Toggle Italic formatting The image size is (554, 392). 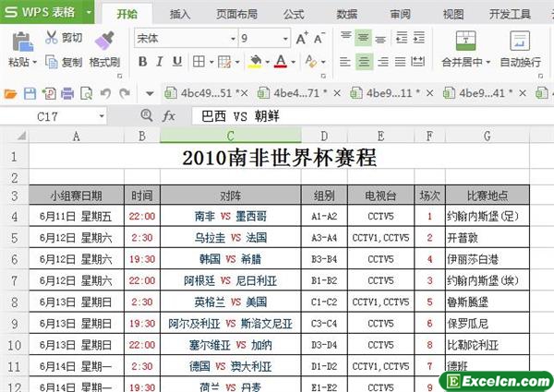[160, 62]
